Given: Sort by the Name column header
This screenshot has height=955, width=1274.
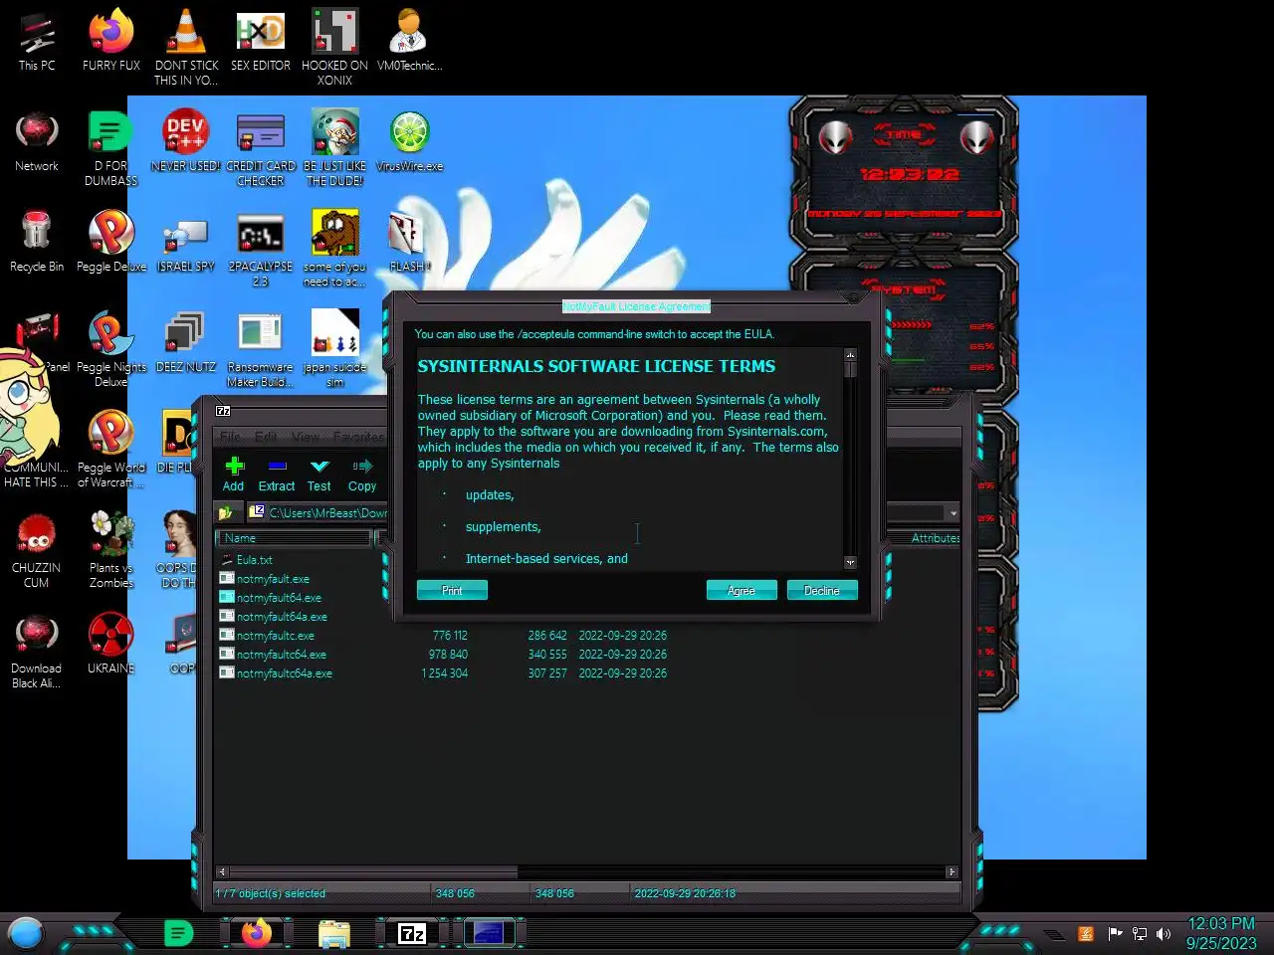Looking at the screenshot, I should point(294,538).
